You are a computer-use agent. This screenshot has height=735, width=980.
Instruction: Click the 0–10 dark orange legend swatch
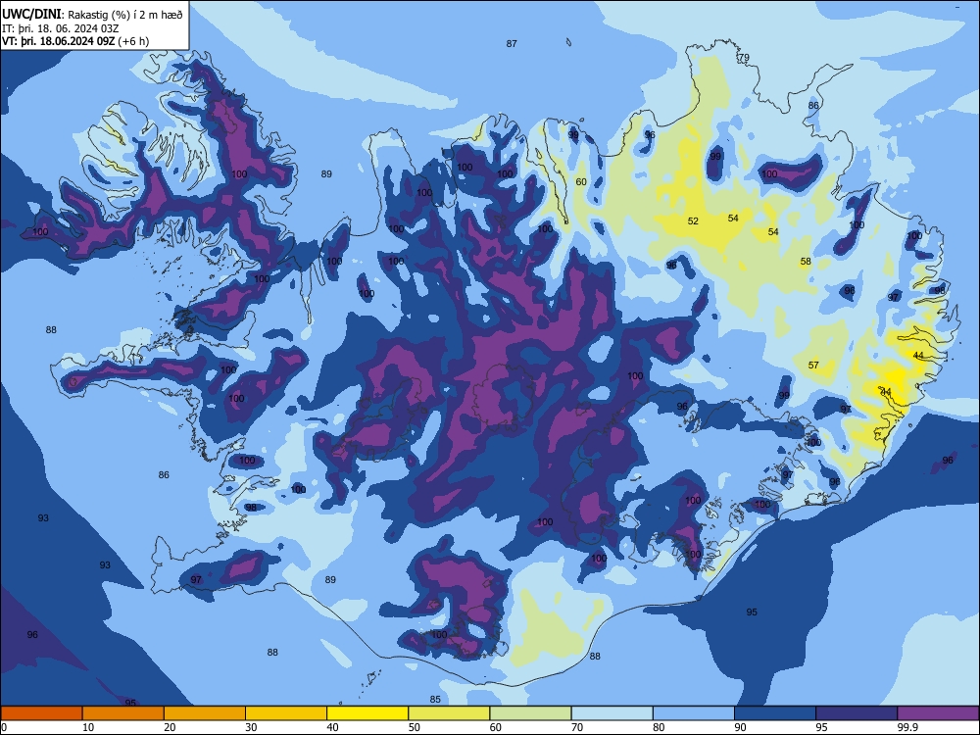41,713
